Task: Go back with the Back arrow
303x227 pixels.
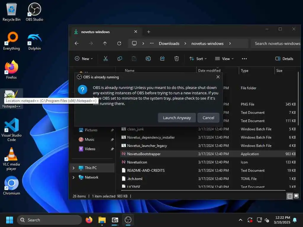Action: [x=77, y=43]
